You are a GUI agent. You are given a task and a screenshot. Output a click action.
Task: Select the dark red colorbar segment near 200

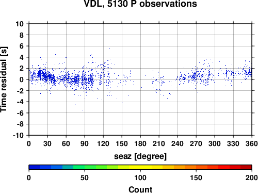click(x=246, y=167)
